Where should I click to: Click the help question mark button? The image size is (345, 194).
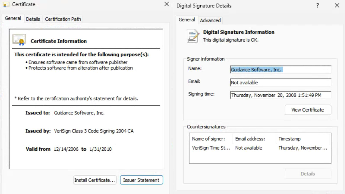click(x=317, y=6)
